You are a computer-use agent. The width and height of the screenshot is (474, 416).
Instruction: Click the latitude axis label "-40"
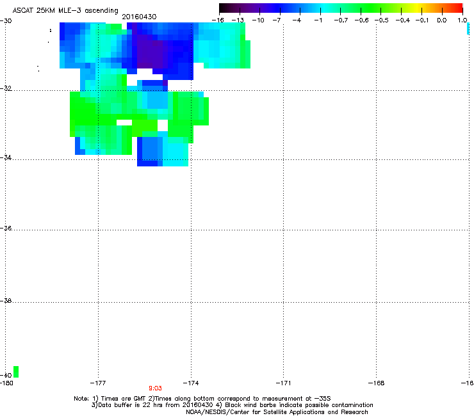coord(6,375)
